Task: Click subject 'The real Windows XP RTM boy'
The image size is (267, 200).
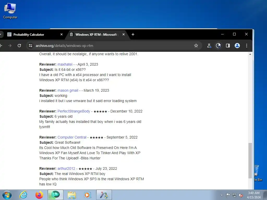Action: [80, 174]
